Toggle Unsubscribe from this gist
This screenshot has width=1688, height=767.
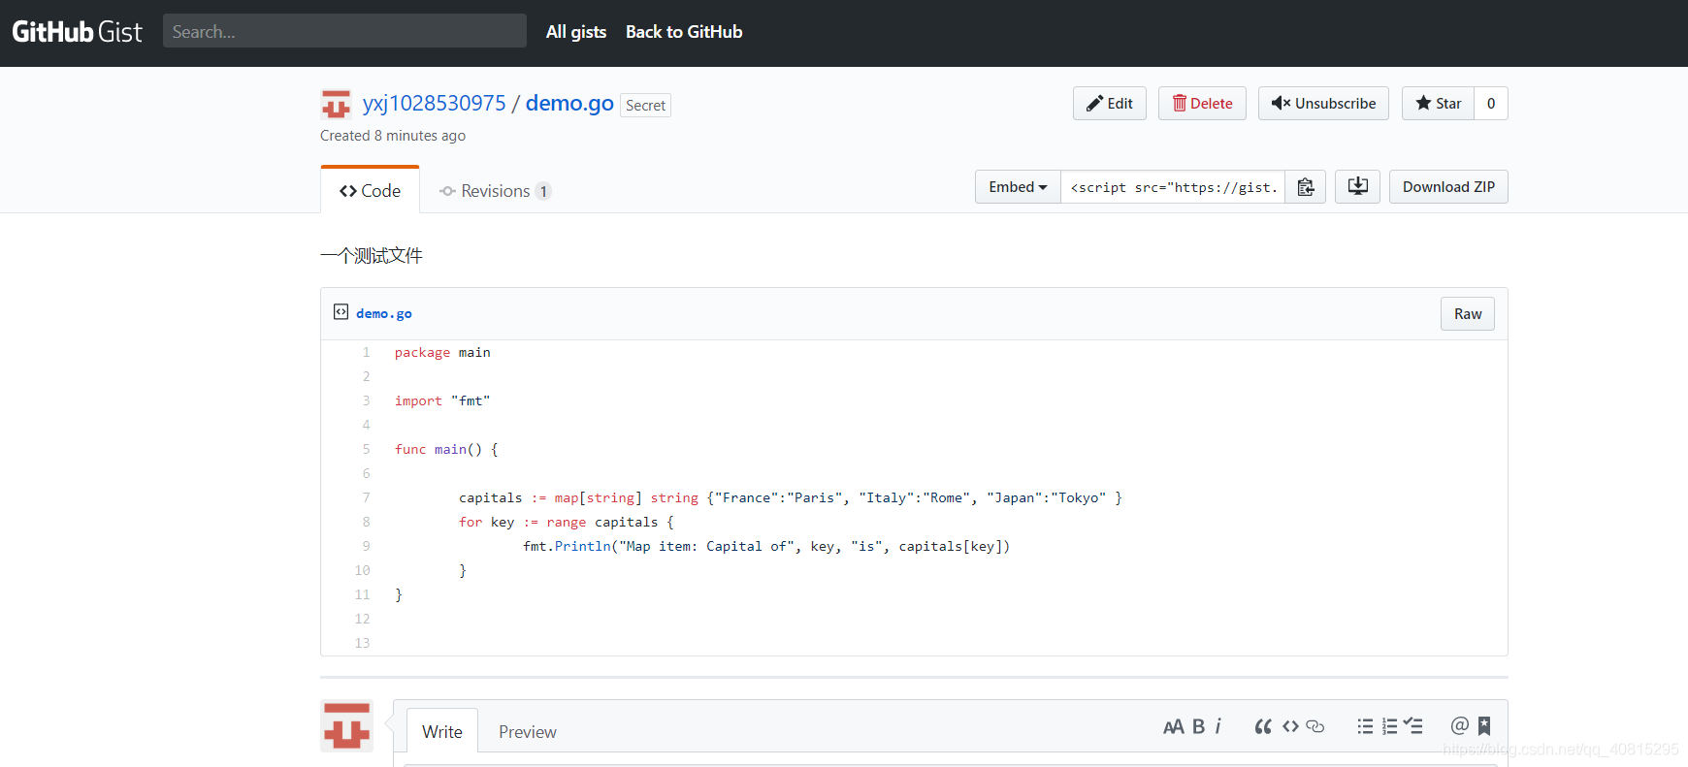[1323, 104]
